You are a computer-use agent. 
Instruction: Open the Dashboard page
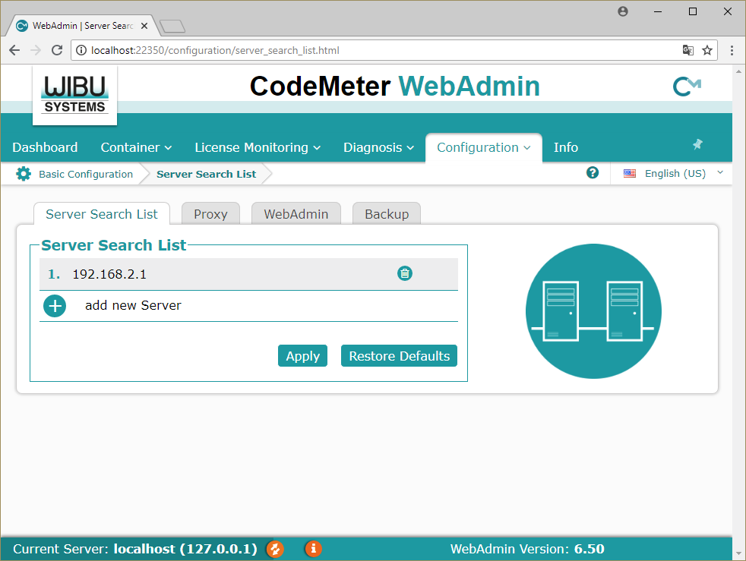45,147
